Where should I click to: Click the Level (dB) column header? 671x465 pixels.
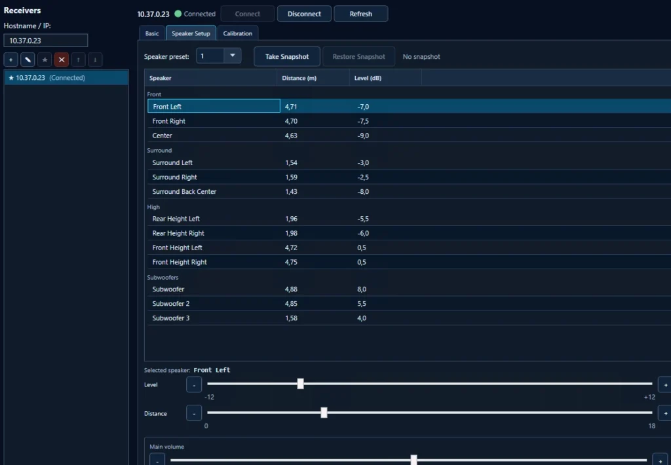(385, 78)
